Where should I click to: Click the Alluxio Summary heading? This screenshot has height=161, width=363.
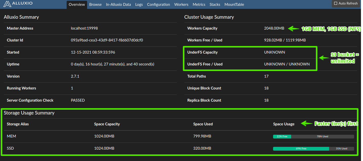[x=21, y=17]
